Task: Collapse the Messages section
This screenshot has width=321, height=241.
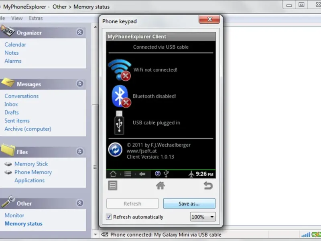Action: coord(79,84)
